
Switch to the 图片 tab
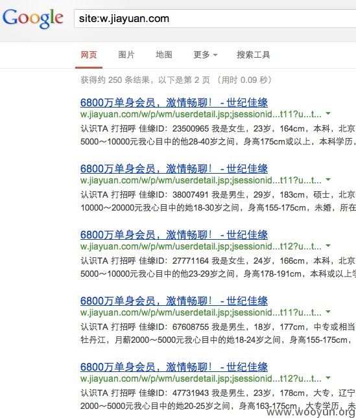[126, 55]
